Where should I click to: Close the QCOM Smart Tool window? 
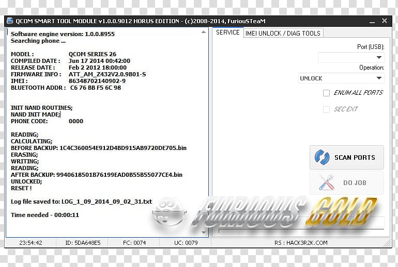(x=384, y=21)
